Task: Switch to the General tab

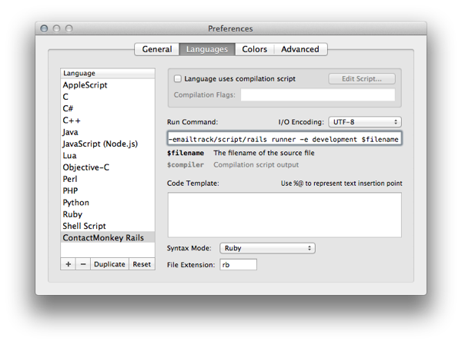Action: coord(157,49)
